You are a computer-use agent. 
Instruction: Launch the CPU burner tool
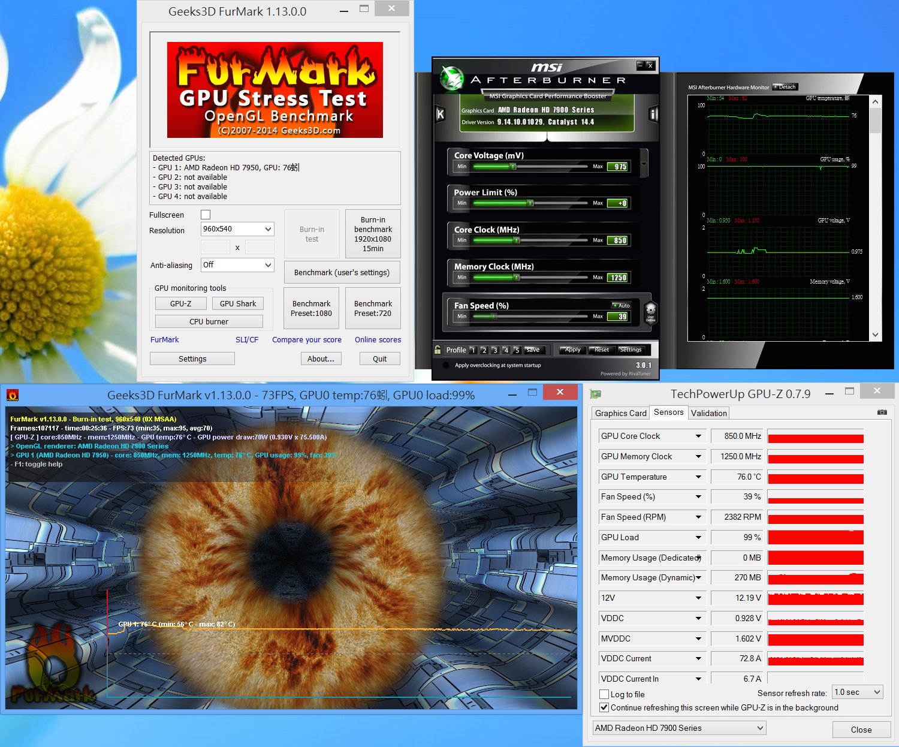point(209,321)
